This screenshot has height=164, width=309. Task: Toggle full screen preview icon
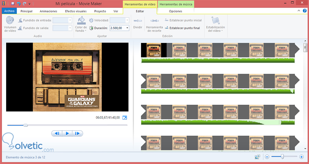tap(125, 118)
